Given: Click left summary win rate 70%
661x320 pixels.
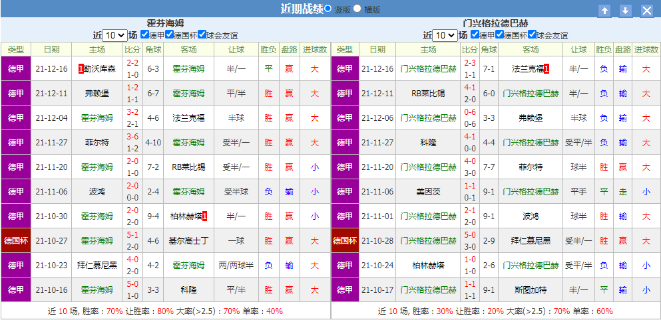Looking at the screenshot, I should [114, 311].
